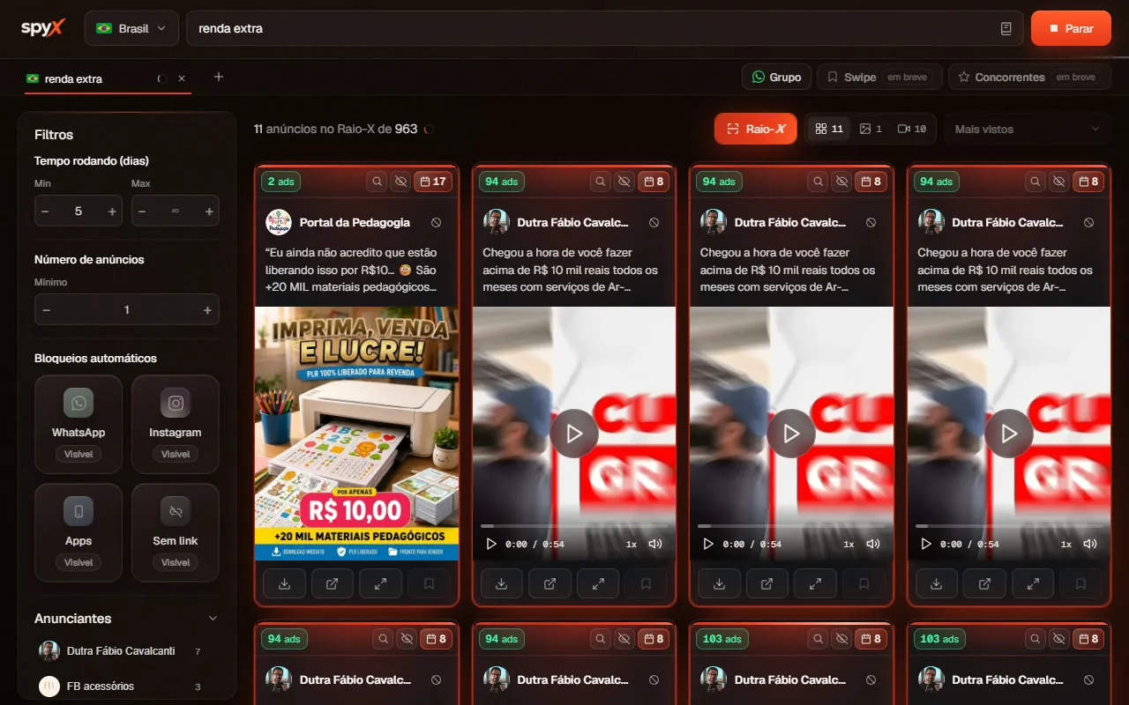1129x705 pixels.
Task: Show all 11 ads grid view
Action: (x=829, y=129)
